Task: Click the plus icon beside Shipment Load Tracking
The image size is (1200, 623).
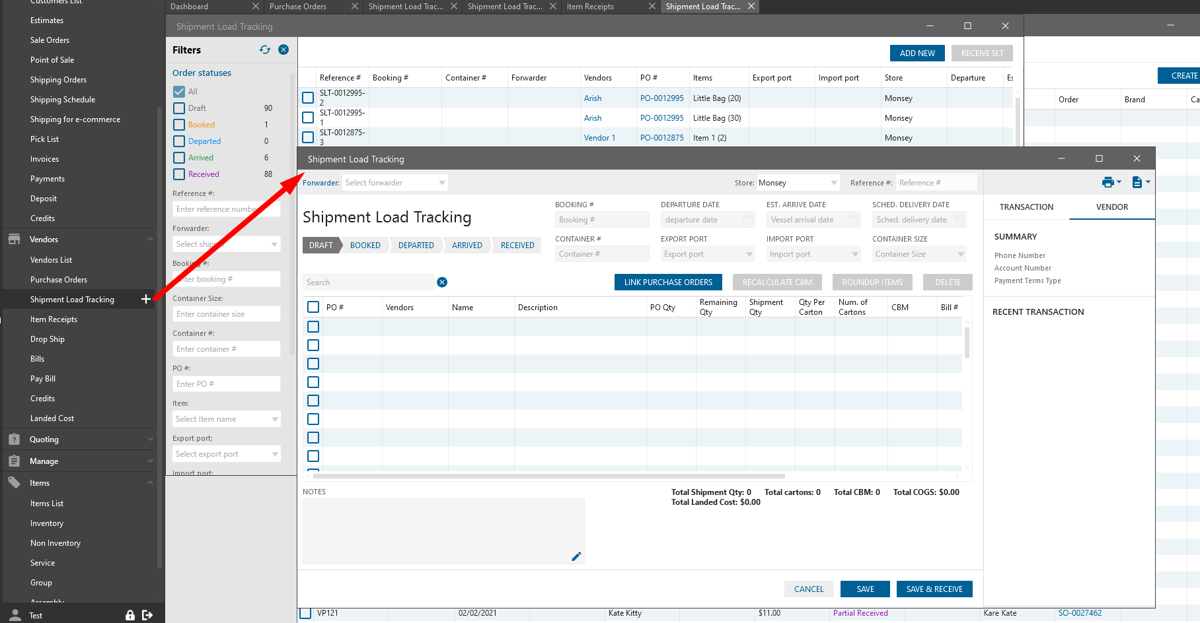Action: (146, 299)
